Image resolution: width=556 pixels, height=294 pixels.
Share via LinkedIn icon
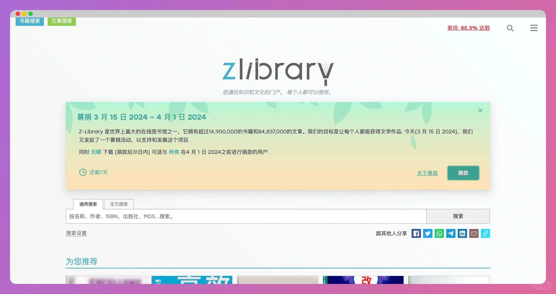pos(462,233)
